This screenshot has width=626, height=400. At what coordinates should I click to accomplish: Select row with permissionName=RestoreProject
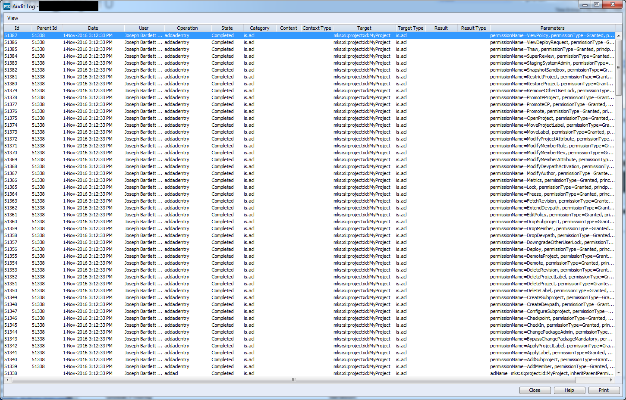coord(309,84)
